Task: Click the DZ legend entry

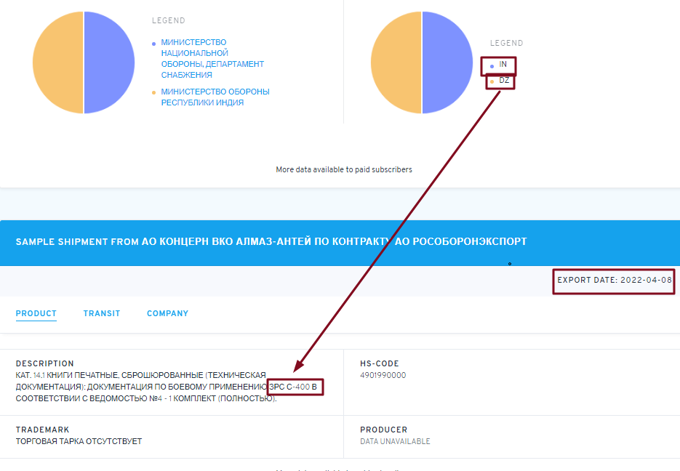Action: [504, 81]
